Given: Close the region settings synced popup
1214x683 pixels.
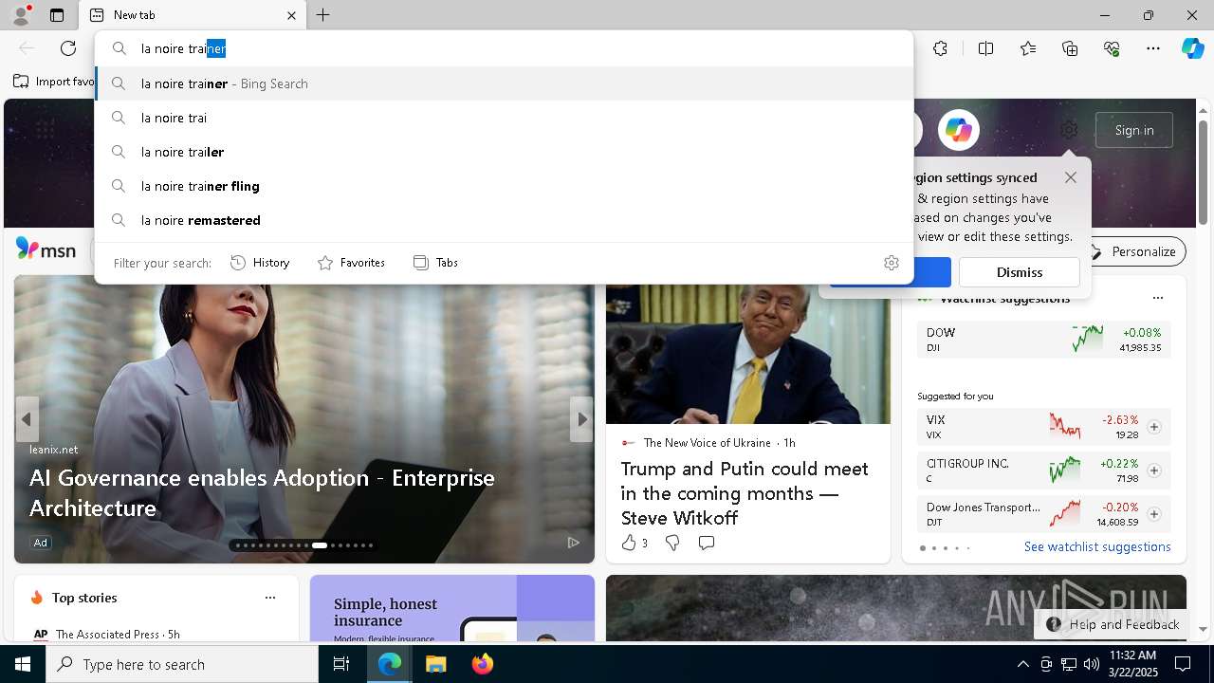Looking at the screenshot, I should tap(1071, 177).
